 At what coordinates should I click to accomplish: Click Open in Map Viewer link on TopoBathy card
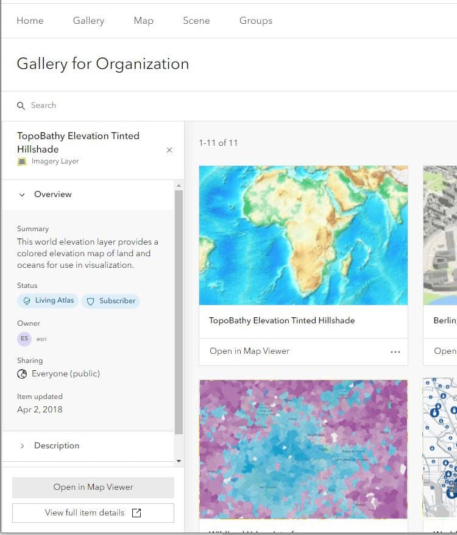(250, 351)
